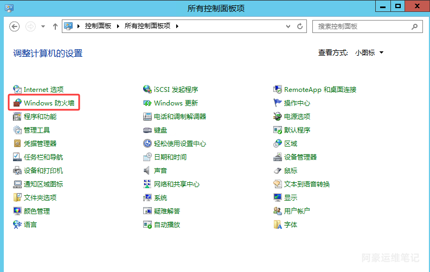
Task: Click the control panel icon in address bar
Action: pyautogui.click(x=68, y=26)
